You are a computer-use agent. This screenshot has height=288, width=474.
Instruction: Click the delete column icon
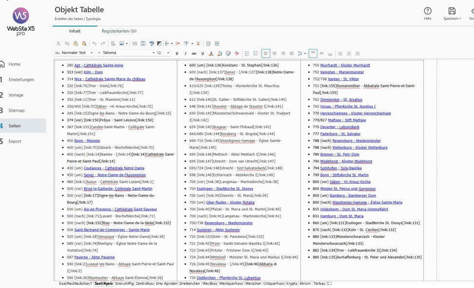[198, 43]
